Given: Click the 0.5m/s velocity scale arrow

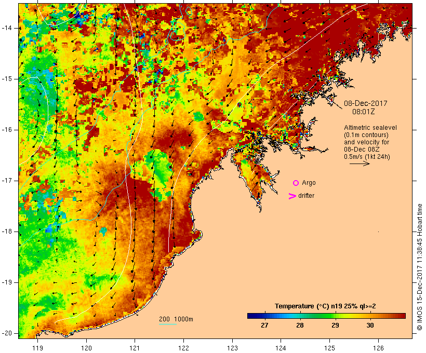Looking at the screenshot, I should (360, 164).
